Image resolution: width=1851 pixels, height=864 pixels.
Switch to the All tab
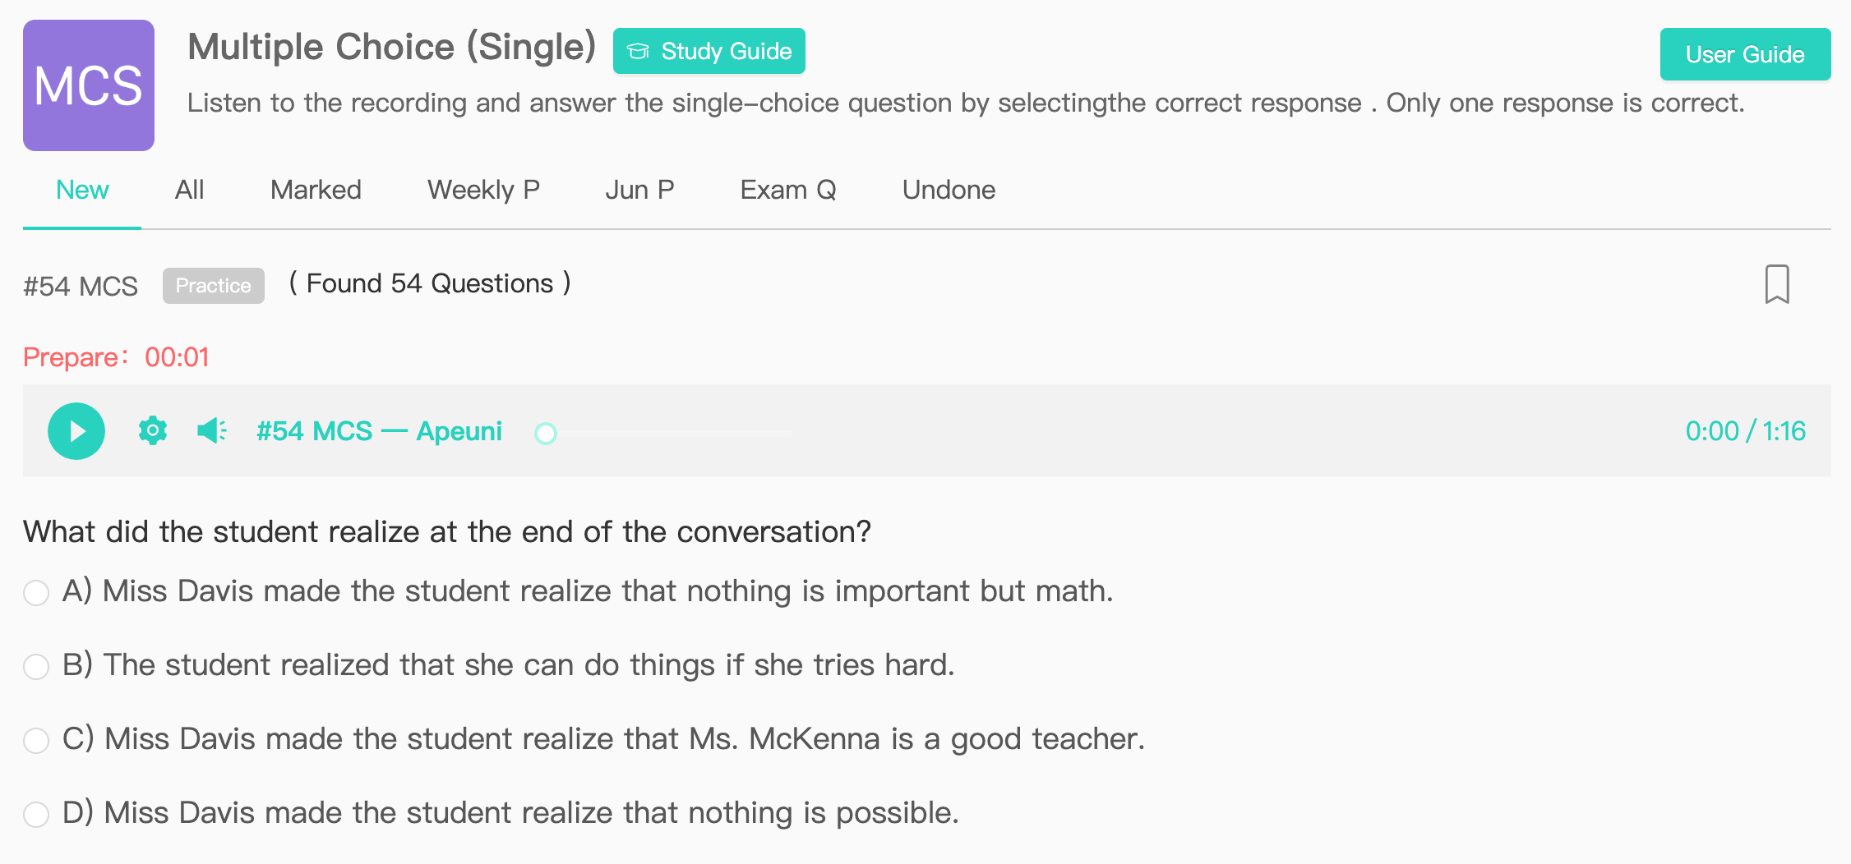[189, 190]
